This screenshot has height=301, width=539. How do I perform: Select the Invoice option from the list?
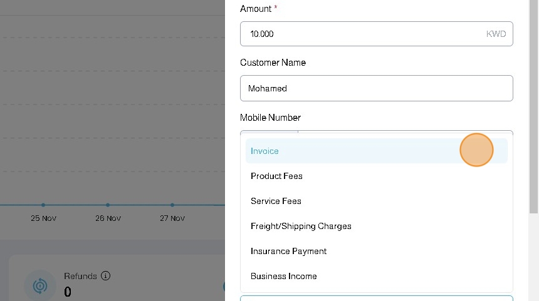click(264, 151)
